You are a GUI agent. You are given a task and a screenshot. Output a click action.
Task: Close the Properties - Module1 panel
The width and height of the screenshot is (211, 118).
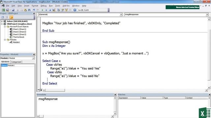[x=34, y=54]
